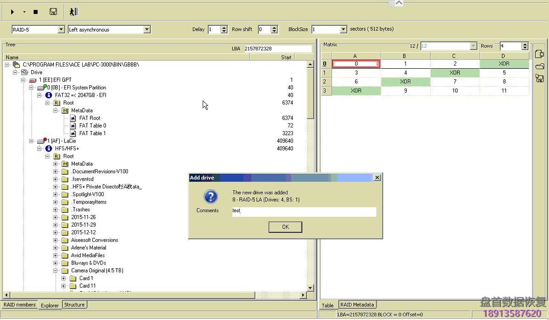Switch to the RAID Metadata tab
Image resolution: width=549 pixels, height=320 pixels.
coord(357,305)
